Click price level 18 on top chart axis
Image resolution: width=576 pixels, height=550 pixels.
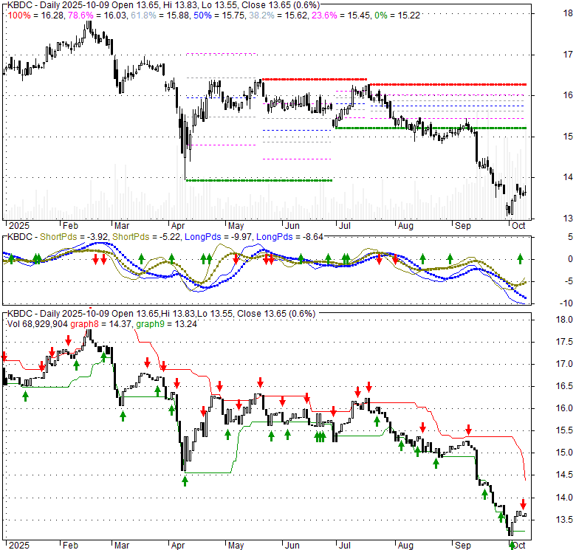click(x=568, y=13)
